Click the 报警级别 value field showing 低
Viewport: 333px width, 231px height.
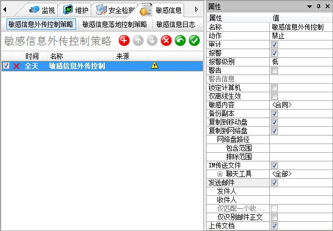300,62
